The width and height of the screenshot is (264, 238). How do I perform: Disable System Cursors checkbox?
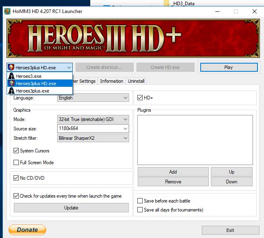[x=16, y=151]
